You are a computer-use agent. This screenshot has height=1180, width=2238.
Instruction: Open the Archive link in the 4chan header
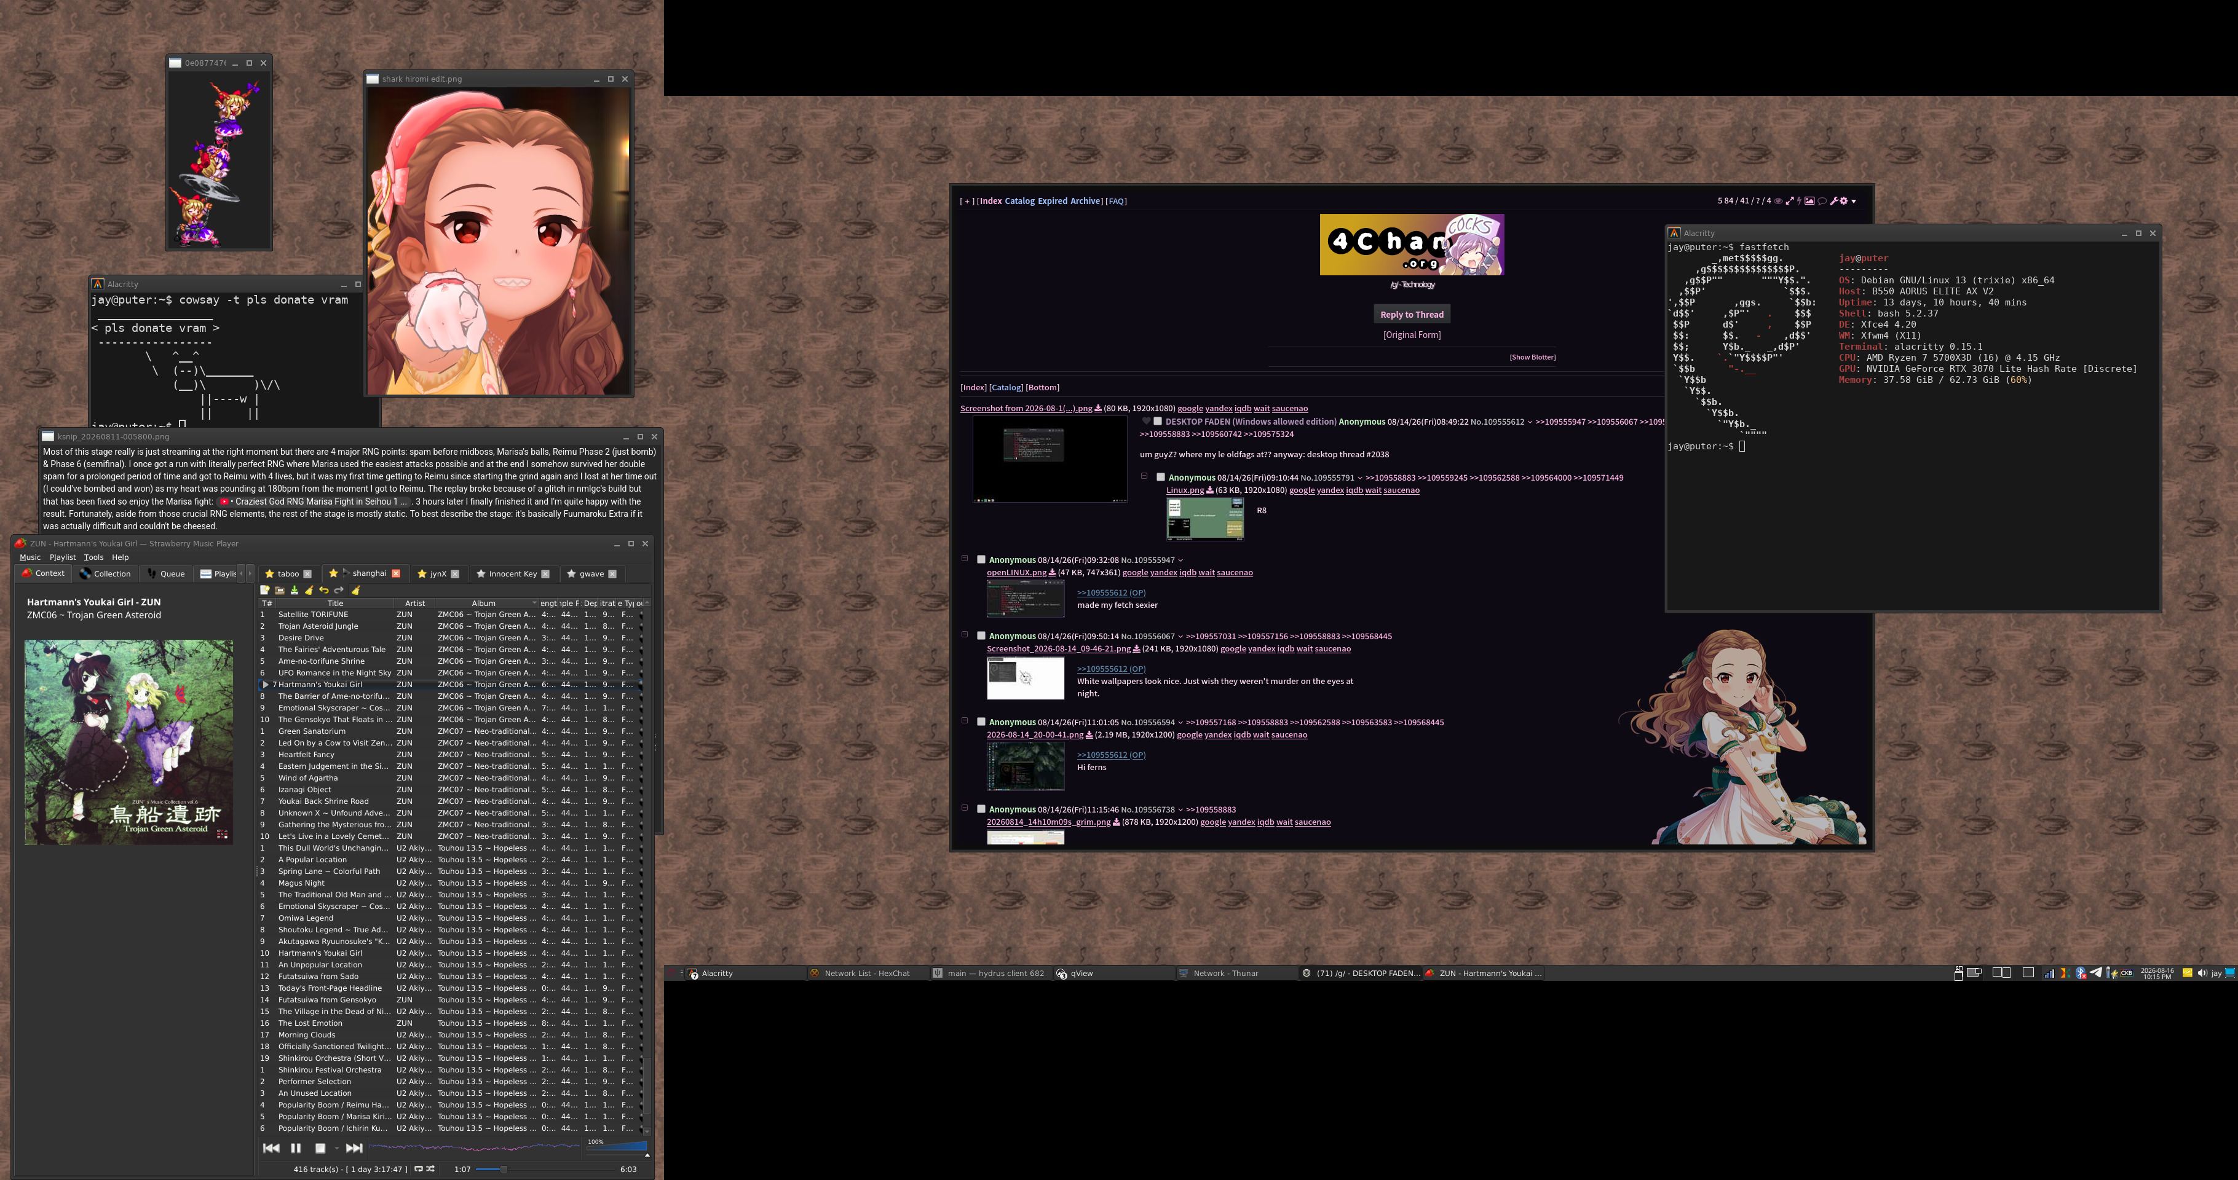pos(1085,202)
